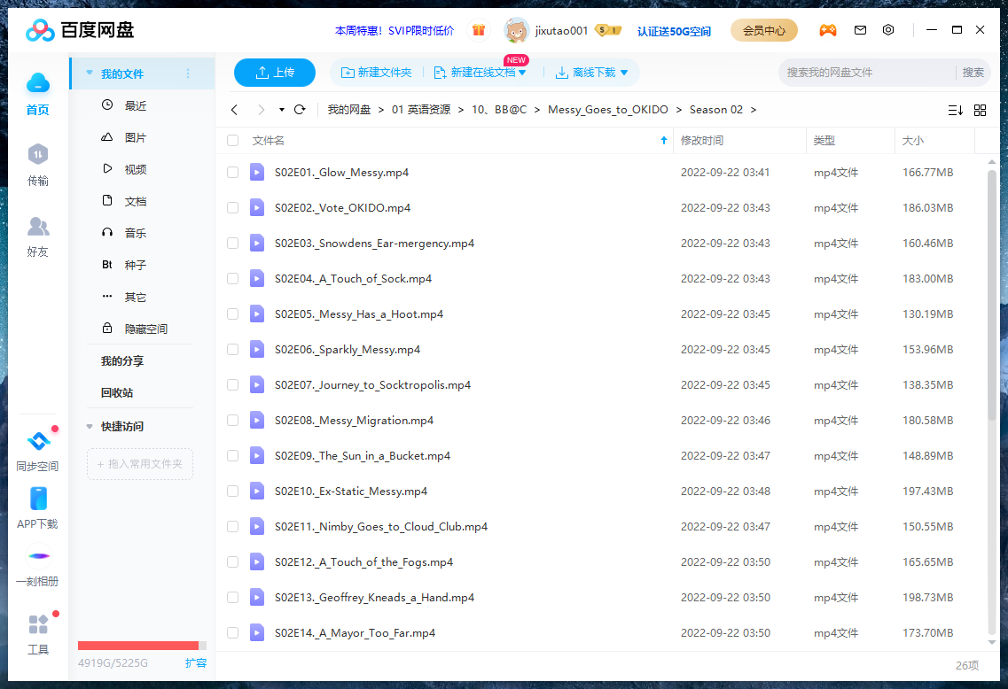The image size is (1008, 689).
Task: Toggle the select-all checkbox in header
Action: [232, 140]
